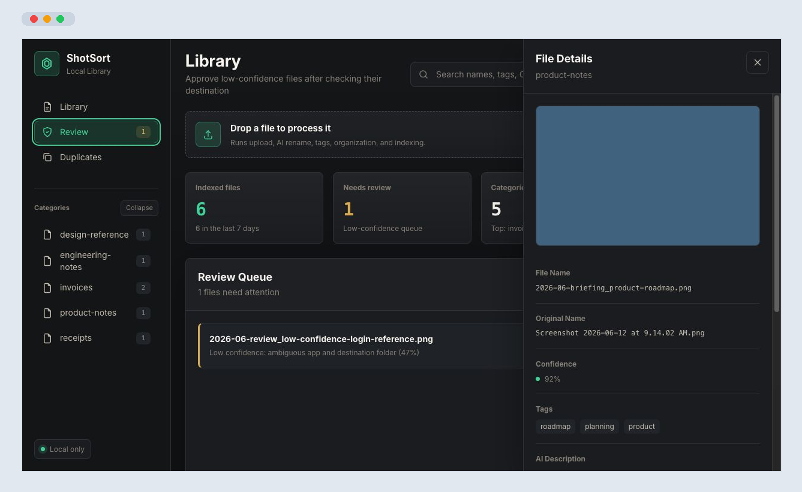Click the search magnifier icon
Image resolution: width=802 pixels, height=492 pixels.
[423, 74]
